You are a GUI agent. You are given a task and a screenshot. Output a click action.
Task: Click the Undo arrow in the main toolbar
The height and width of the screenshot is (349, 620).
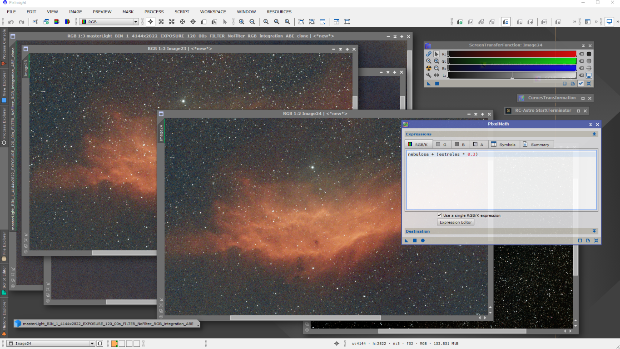[11, 22]
